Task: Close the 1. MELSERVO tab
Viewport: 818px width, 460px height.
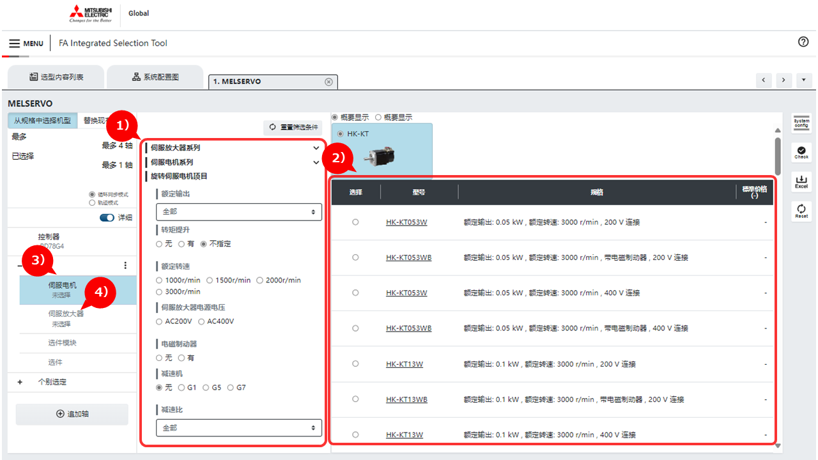Action: pyautogui.click(x=328, y=82)
